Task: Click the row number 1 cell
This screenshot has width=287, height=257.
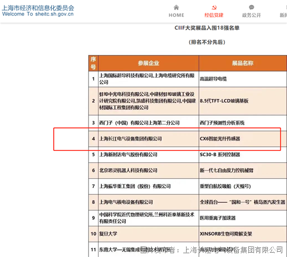Action: [93, 79]
